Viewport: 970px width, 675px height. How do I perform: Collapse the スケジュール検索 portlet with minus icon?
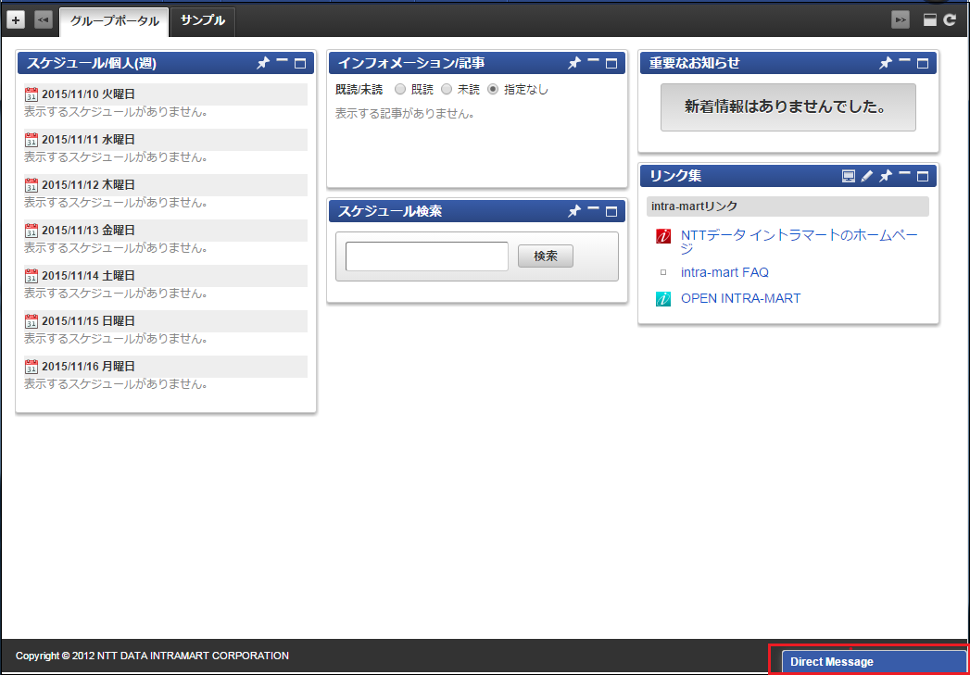point(593,211)
